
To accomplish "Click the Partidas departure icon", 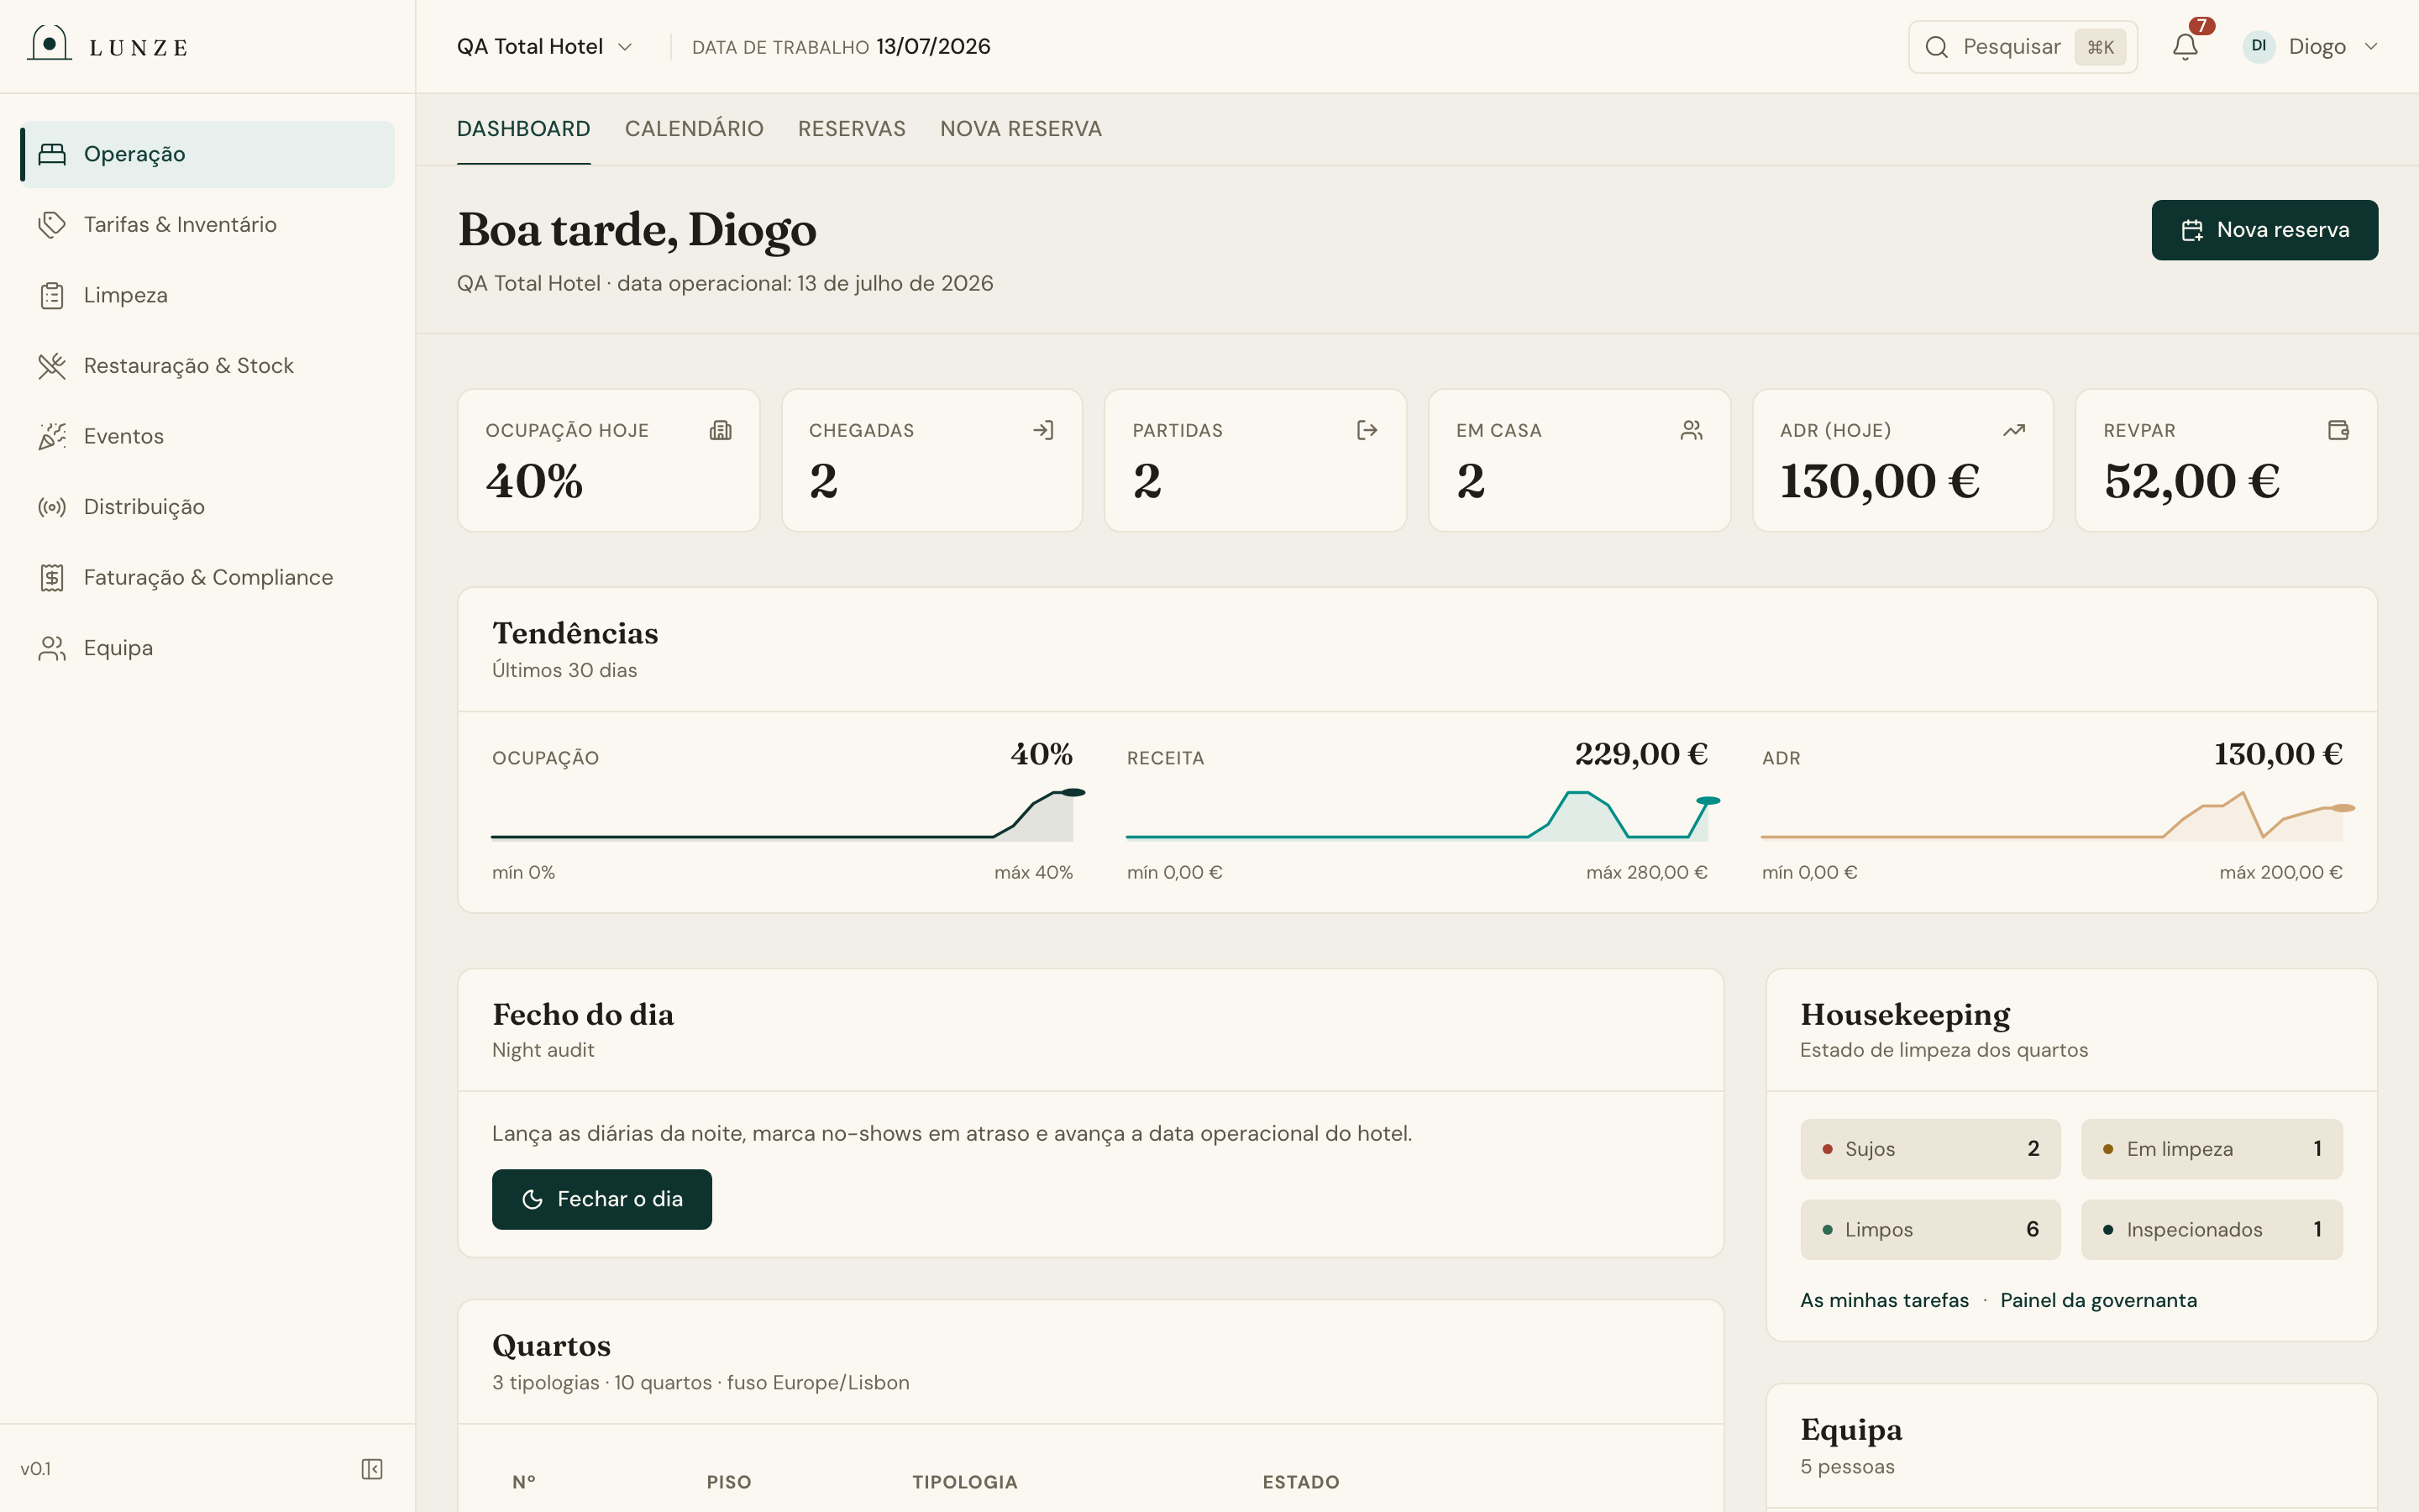I will point(1367,430).
